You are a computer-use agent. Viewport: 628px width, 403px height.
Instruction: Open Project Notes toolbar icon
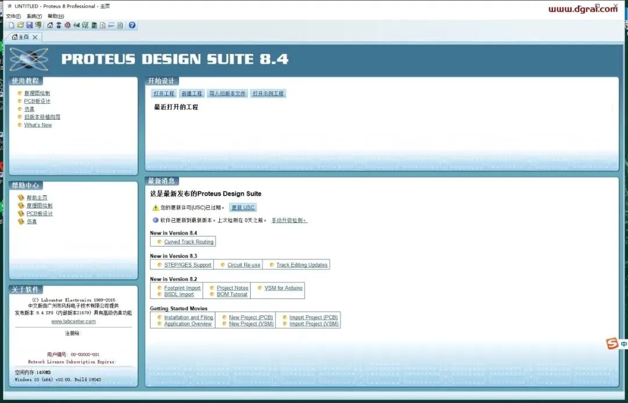pos(120,25)
